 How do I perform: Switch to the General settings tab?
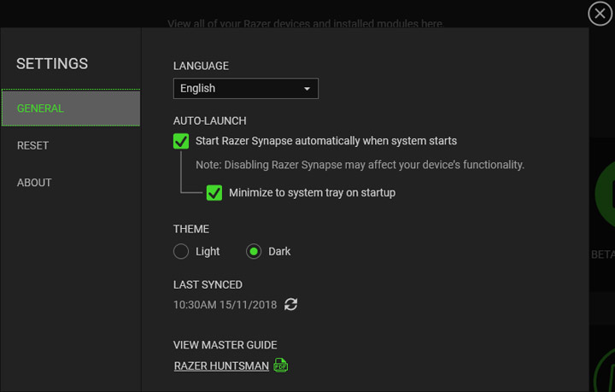71,108
